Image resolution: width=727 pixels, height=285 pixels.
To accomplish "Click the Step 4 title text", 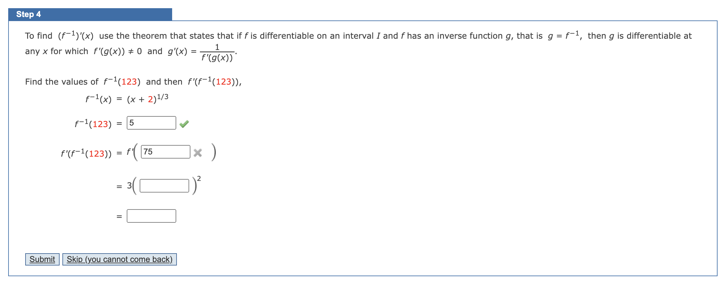I will [28, 14].
